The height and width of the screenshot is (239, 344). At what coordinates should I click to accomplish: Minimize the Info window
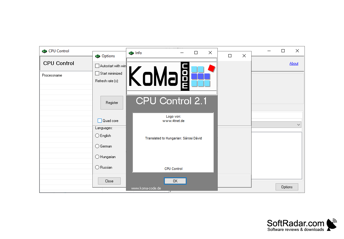[182, 53]
